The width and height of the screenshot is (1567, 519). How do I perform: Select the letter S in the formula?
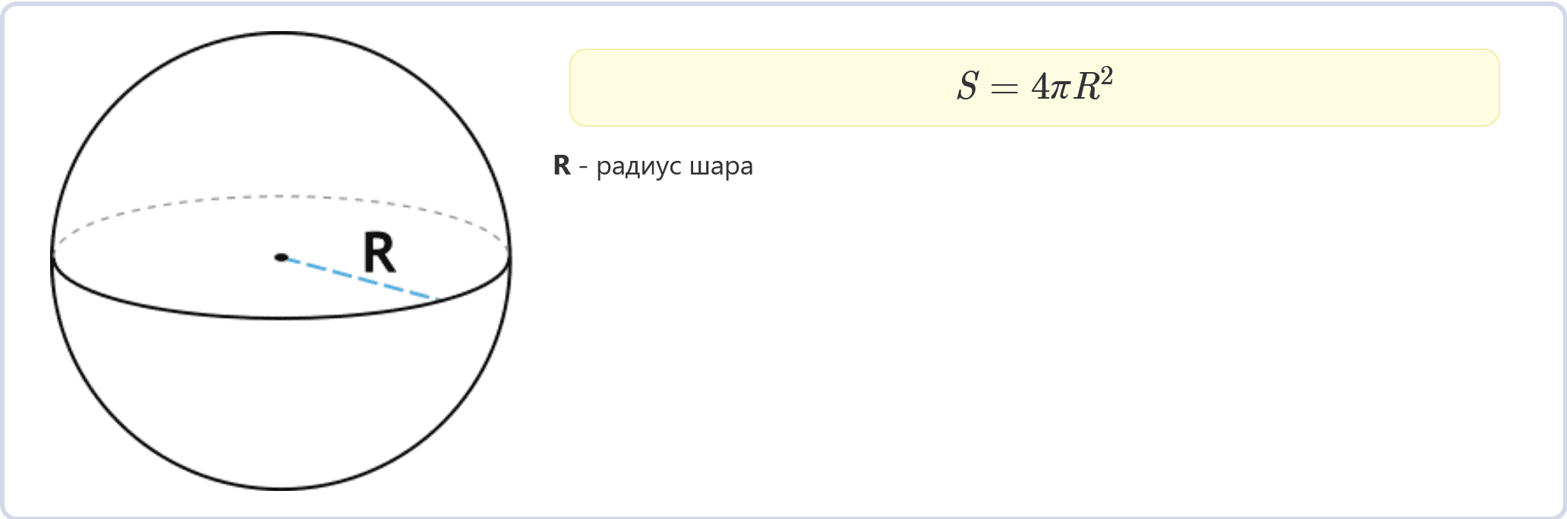[967, 86]
